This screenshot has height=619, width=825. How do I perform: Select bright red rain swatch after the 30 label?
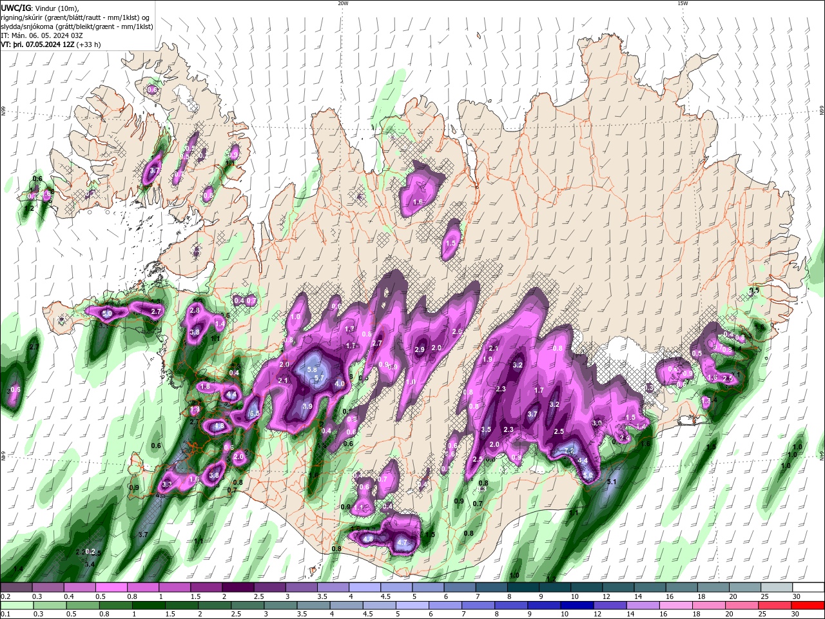(809, 605)
